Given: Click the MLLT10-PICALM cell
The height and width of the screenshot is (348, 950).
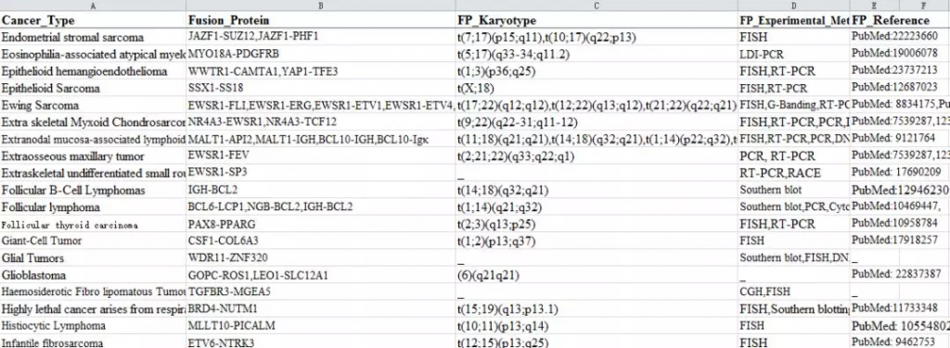Looking at the screenshot, I should pos(320,326).
